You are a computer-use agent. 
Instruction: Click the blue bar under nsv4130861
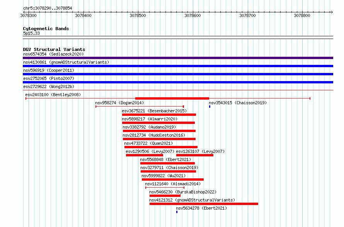pyautogui.click(x=178, y=66)
